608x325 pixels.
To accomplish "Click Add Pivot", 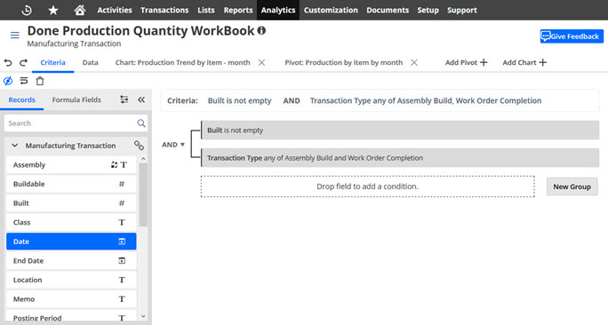I will [x=466, y=62].
